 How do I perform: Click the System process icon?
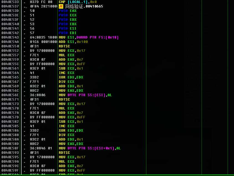(x=188, y=50)
